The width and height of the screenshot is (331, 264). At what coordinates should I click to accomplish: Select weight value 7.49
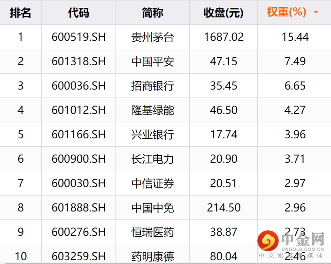[295, 61]
